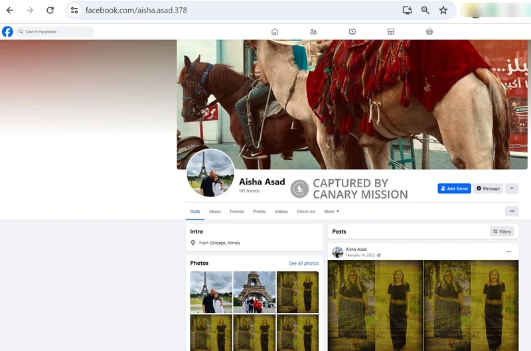531x351 pixels.
Task: Expand the More dropdown in profile tabs
Action: tap(331, 211)
